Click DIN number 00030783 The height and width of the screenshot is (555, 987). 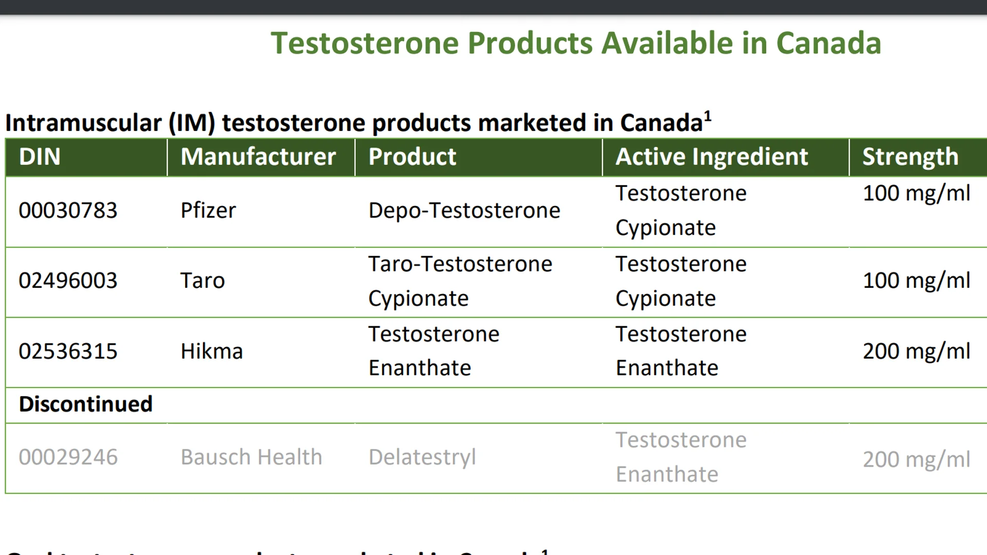(x=68, y=210)
